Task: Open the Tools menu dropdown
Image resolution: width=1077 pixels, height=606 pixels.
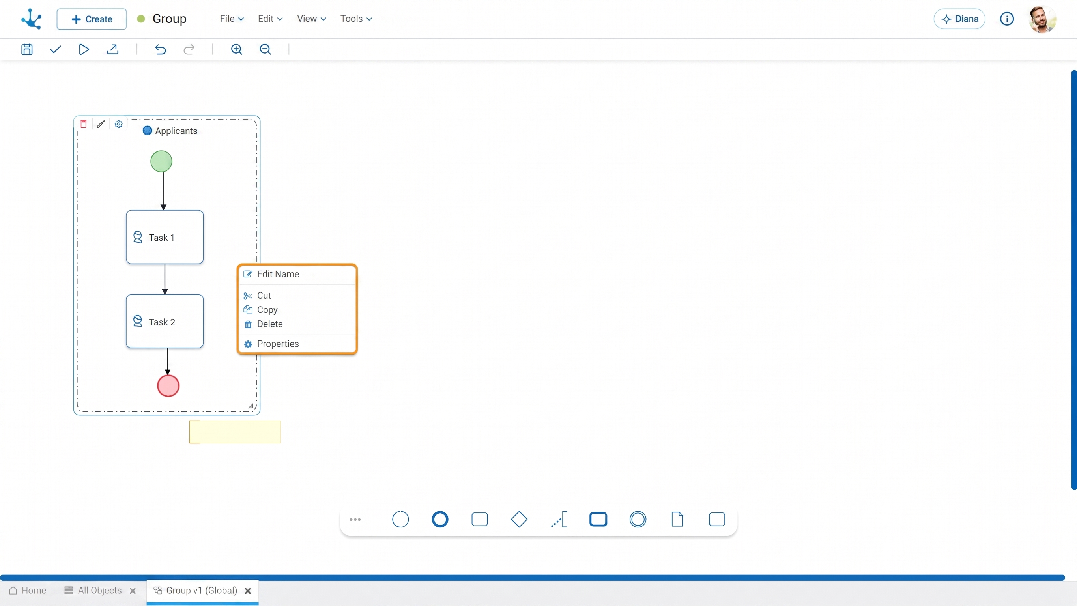Action: [x=356, y=19]
